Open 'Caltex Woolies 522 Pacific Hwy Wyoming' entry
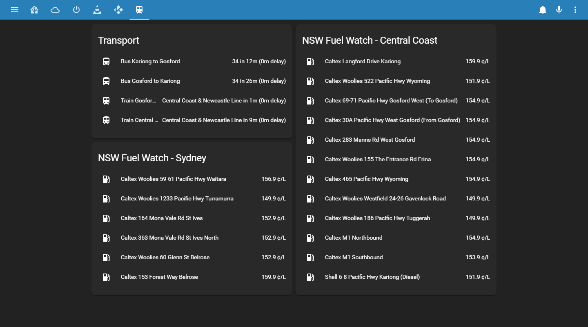 tap(377, 81)
